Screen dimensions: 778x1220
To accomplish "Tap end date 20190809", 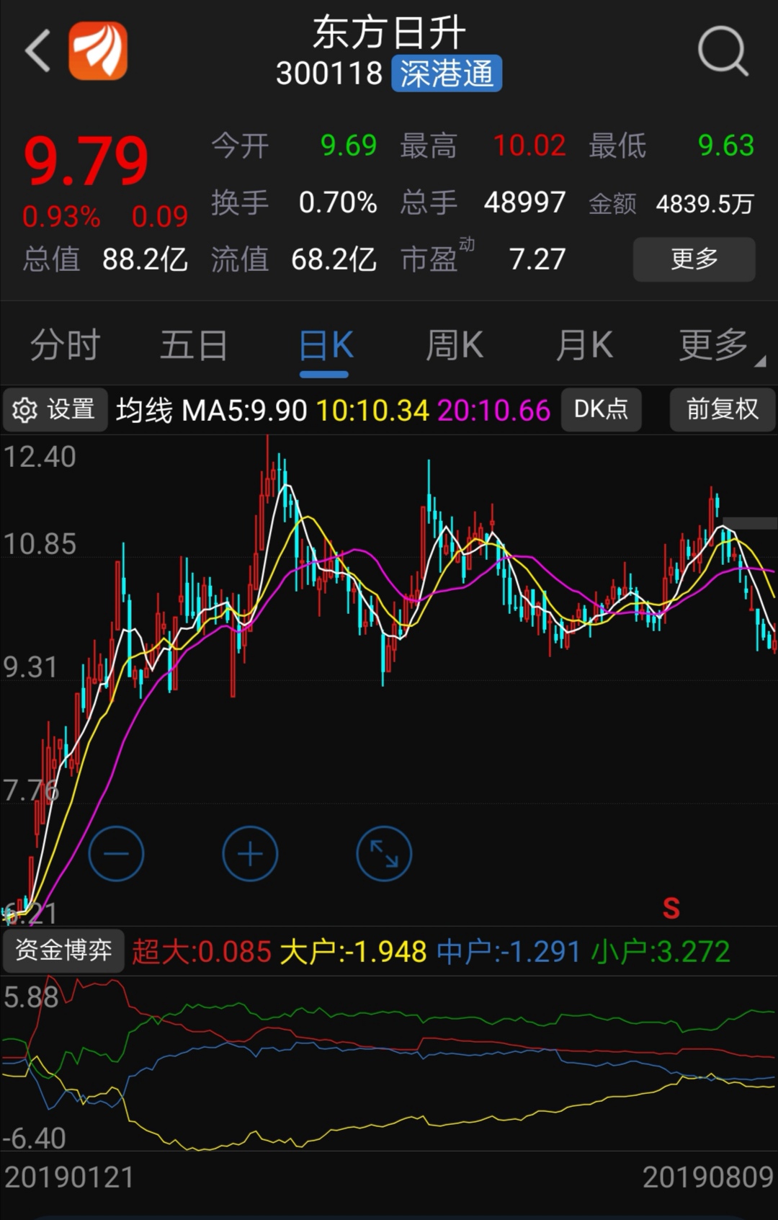I will point(708,1177).
